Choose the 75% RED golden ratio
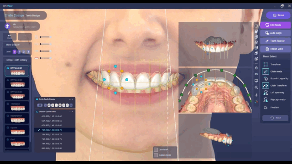Image resolution: width=292 pixels, height=164 pixels. pos(55,139)
